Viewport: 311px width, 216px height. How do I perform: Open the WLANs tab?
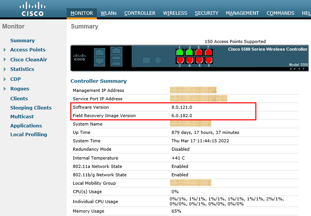point(108,13)
